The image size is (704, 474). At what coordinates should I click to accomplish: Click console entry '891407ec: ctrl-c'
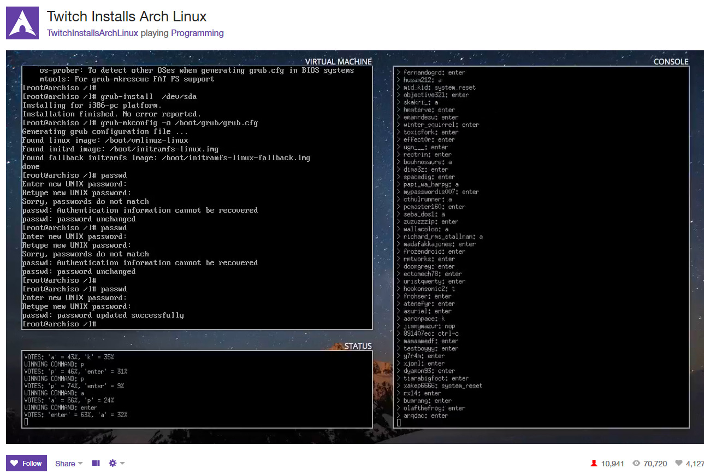point(428,333)
